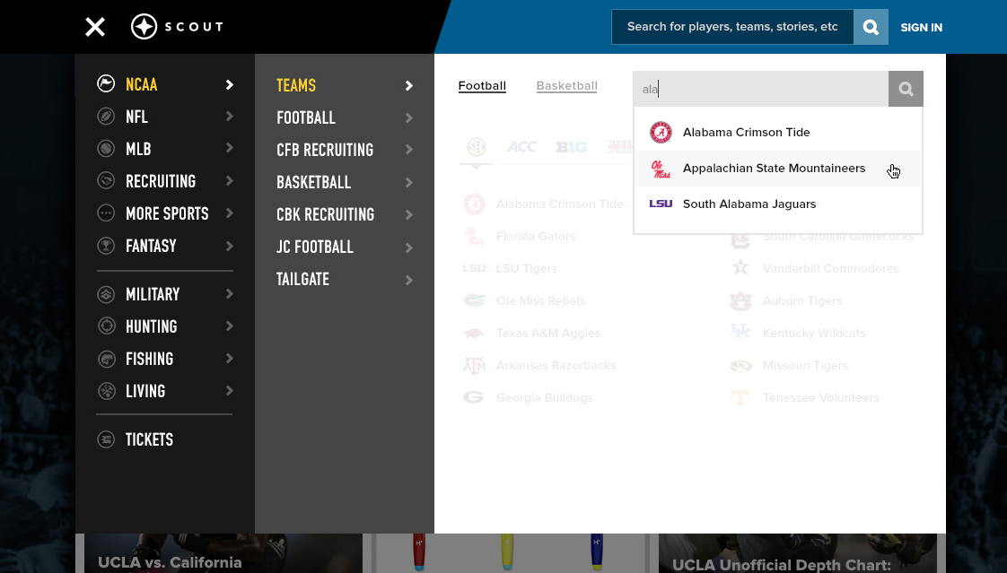This screenshot has height=573, width=1007.
Task: Click the Hunting crosshair icon
Action: pos(106,326)
